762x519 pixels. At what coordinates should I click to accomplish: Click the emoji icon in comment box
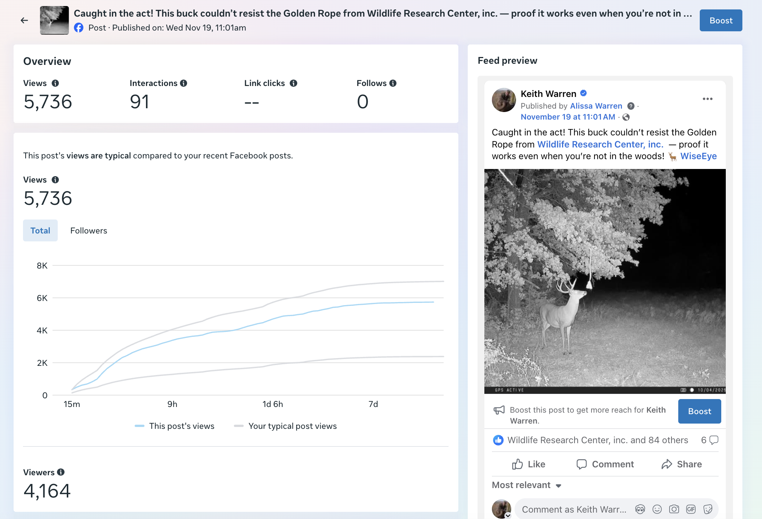(x=657, y=510)
